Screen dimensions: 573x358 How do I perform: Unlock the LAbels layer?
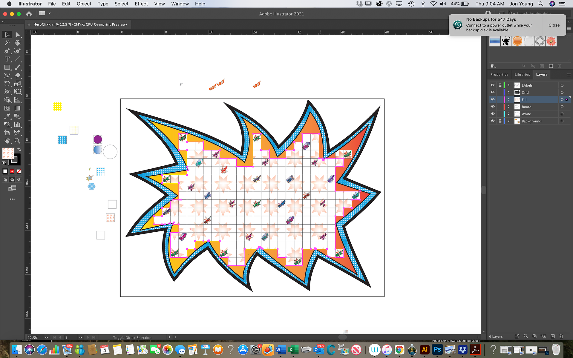tap(500, 85)
